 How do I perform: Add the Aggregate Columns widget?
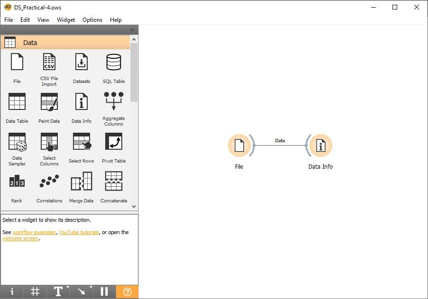tap(114, 109)
